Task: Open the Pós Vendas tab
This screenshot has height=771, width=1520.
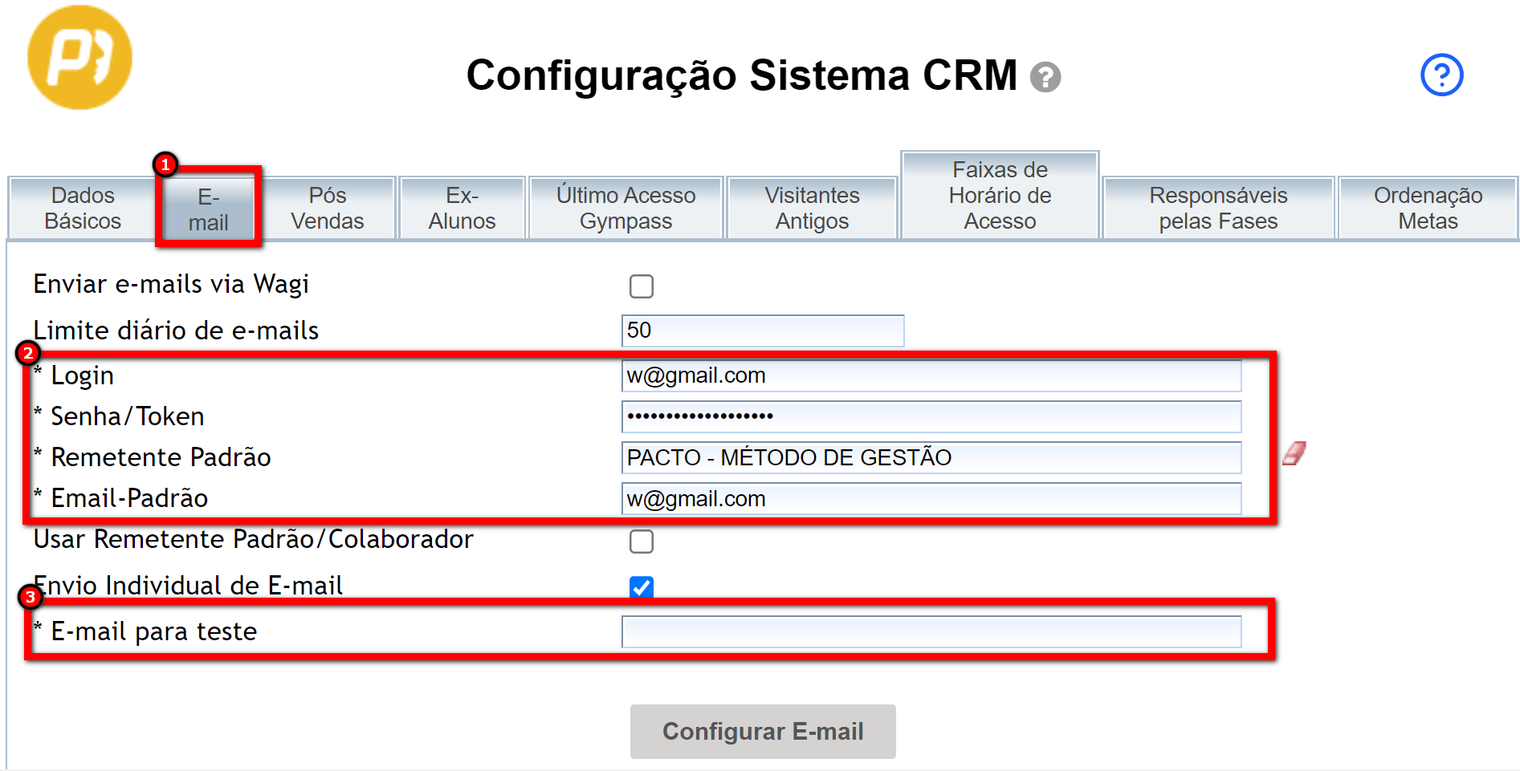Action: tap(328, 209)
